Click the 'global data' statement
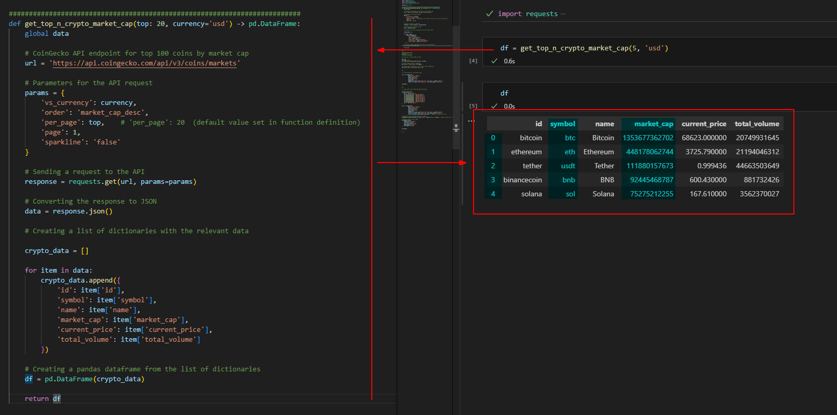Image resolution: width=837 pixels, height=415 pixels. point(47,34)
